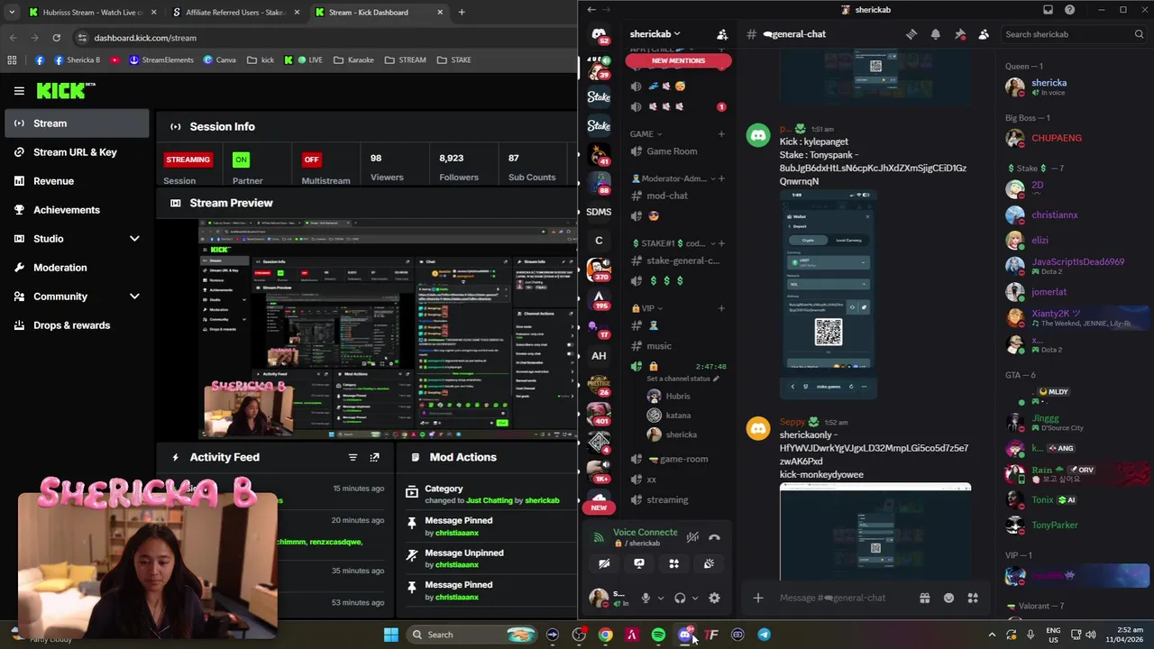Open pinned messages in Discord header

(960, 34)
